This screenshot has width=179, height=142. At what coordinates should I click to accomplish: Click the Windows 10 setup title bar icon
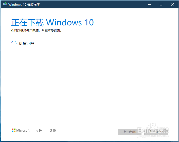pos(5,4)
